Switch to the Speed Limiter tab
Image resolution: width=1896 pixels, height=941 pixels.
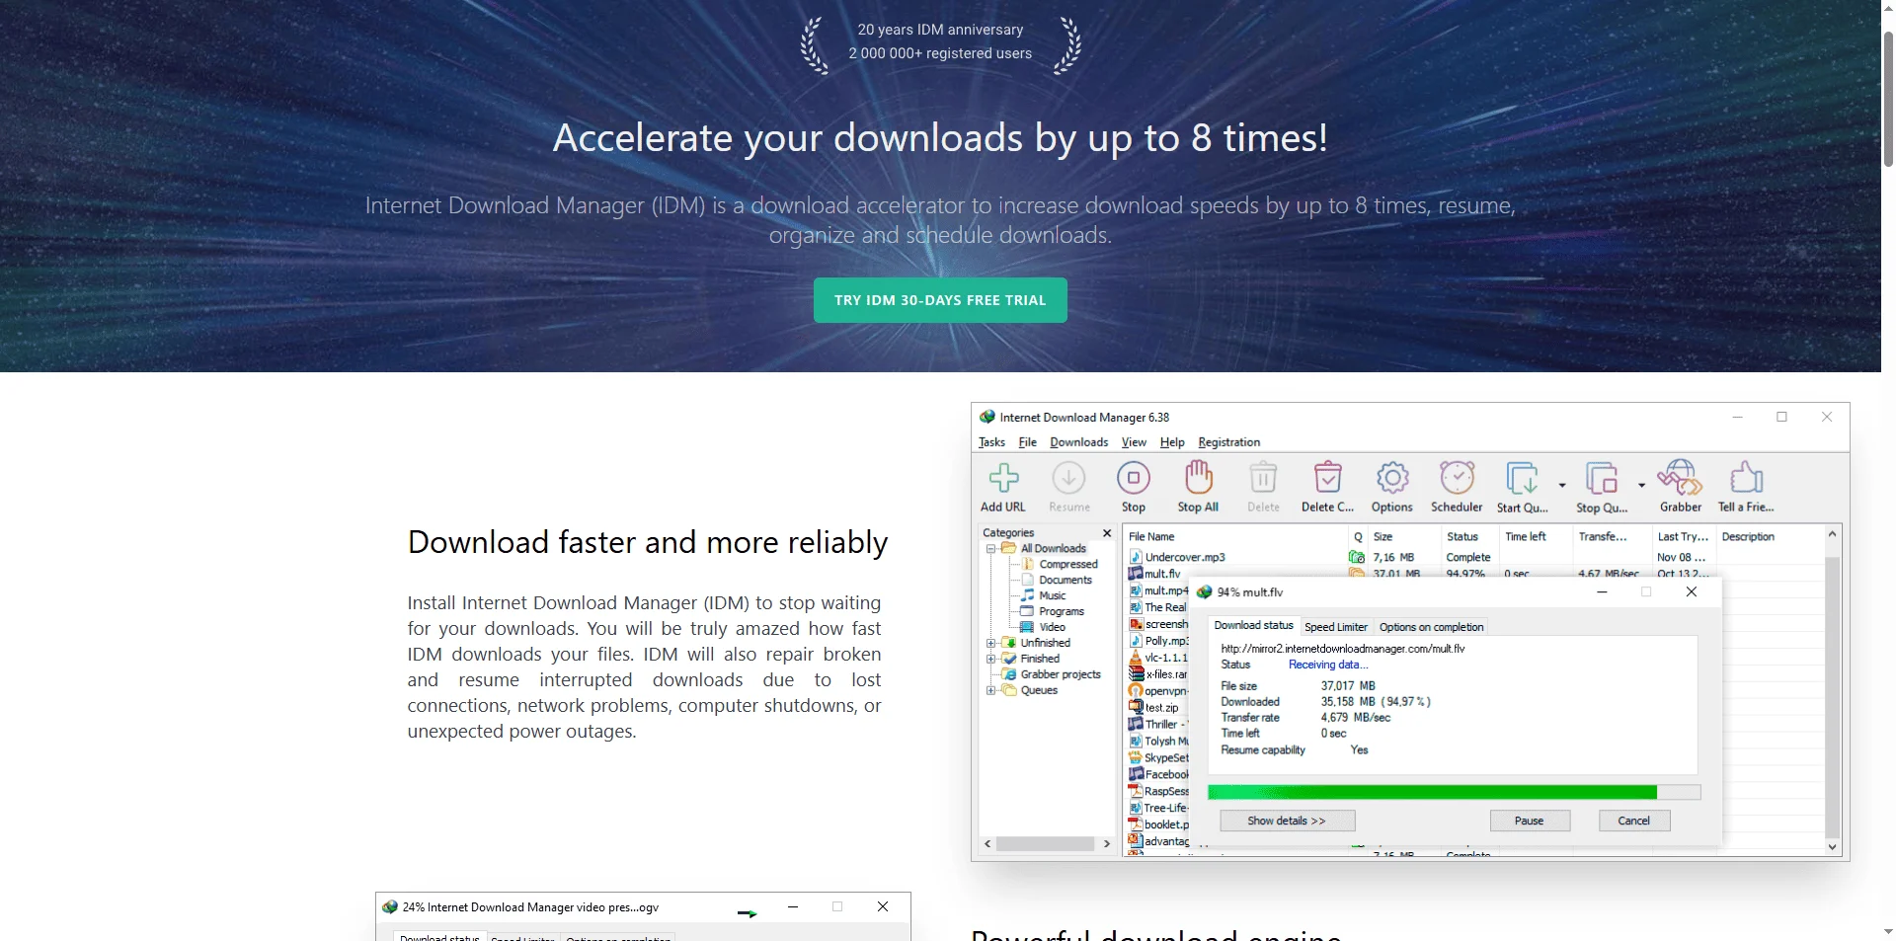pyautogui.click(x=1335, y=627)
